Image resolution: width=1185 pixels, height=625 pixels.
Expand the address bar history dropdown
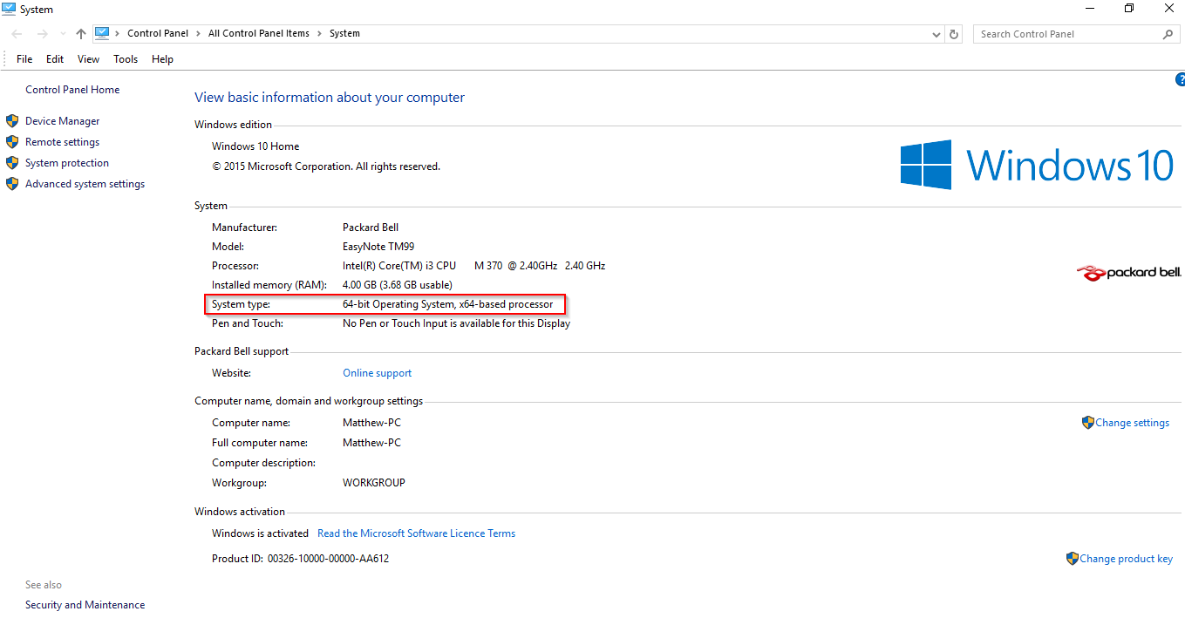pos(936,34)
